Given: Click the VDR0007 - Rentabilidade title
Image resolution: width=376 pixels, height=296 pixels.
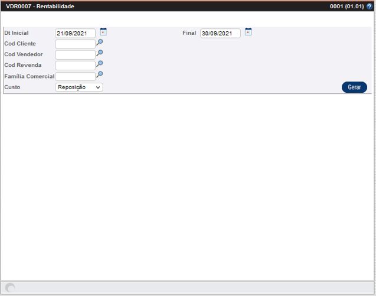Looking at the screenshot, I should (x=40, y=6).
